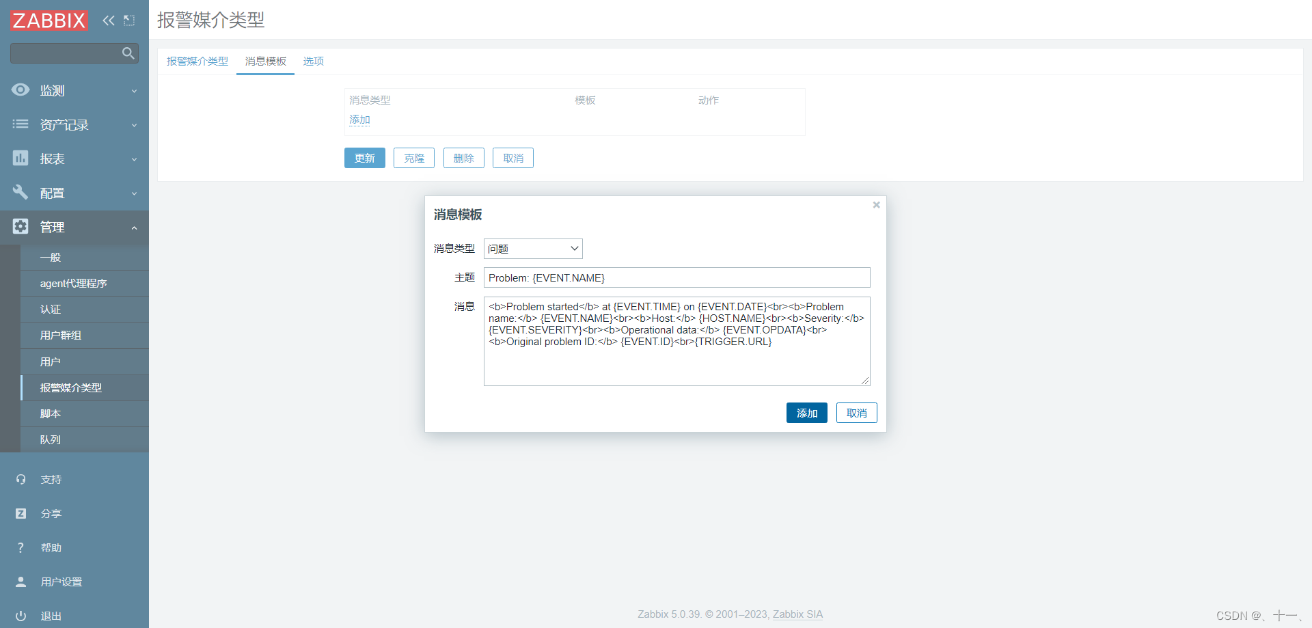Click the list icon for 资产记录

point(20,124)
